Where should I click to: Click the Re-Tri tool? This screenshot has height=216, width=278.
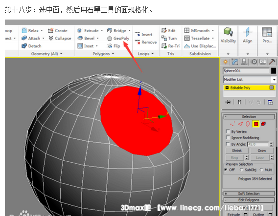coord(170,46)
